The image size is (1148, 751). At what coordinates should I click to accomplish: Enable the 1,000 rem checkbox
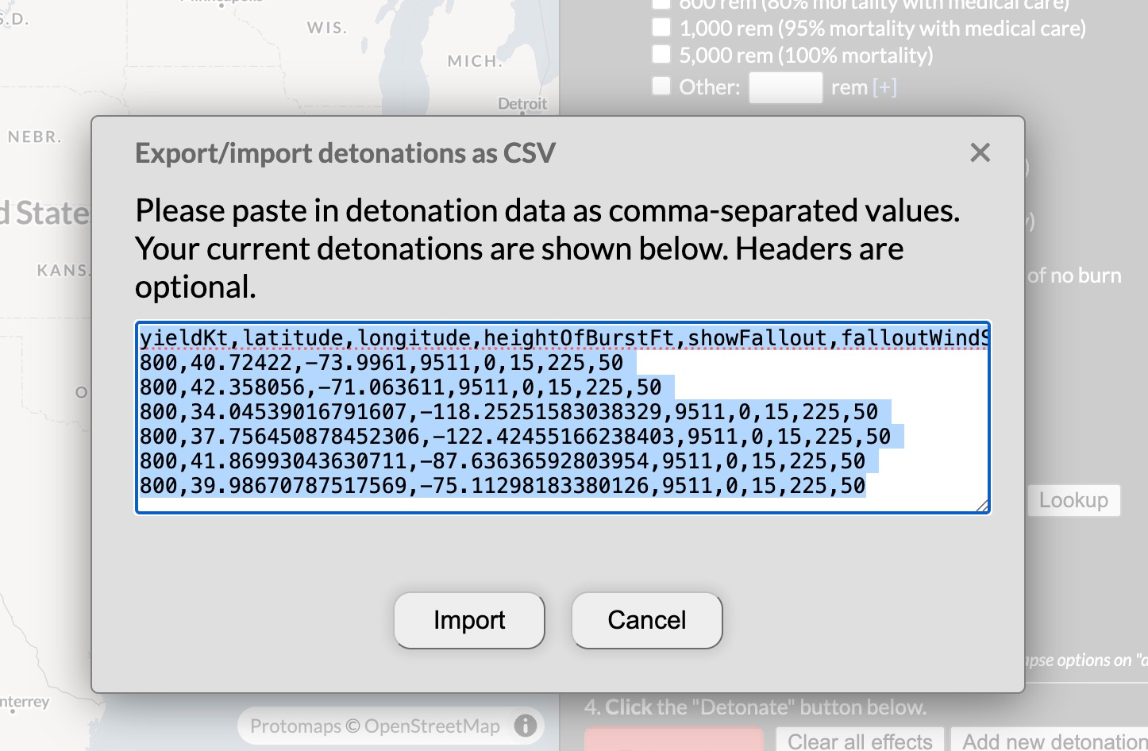click(x=661, y=28)
